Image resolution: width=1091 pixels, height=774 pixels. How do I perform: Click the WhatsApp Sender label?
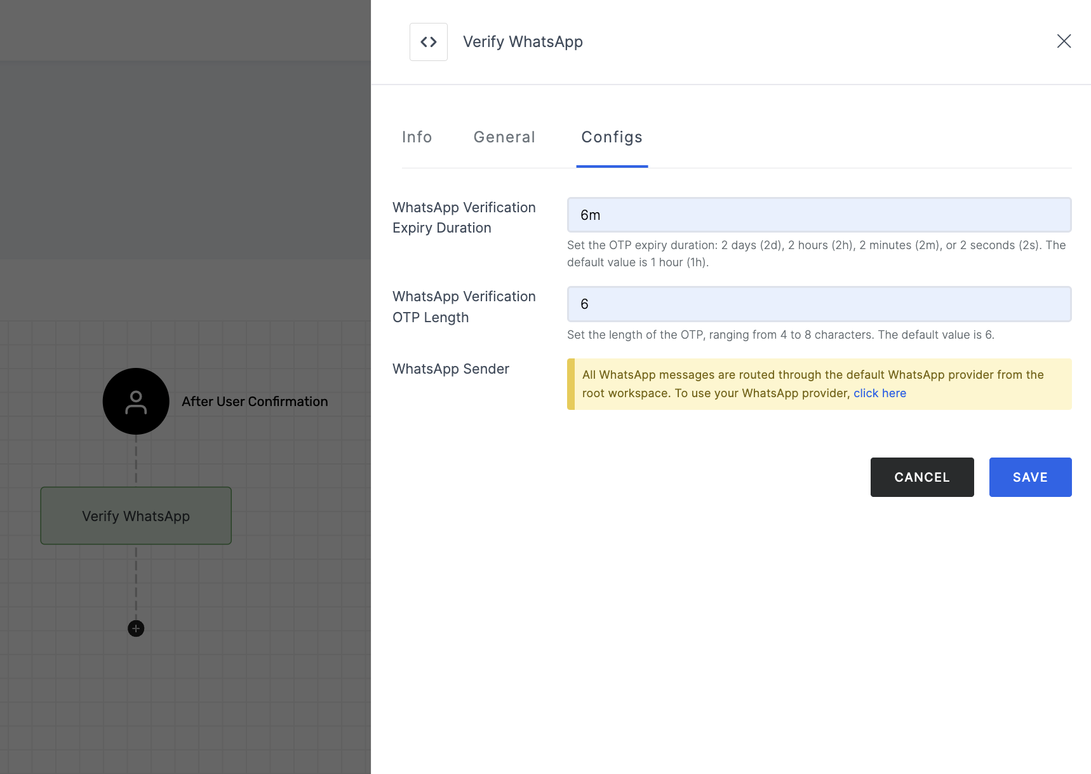point(451,369)
